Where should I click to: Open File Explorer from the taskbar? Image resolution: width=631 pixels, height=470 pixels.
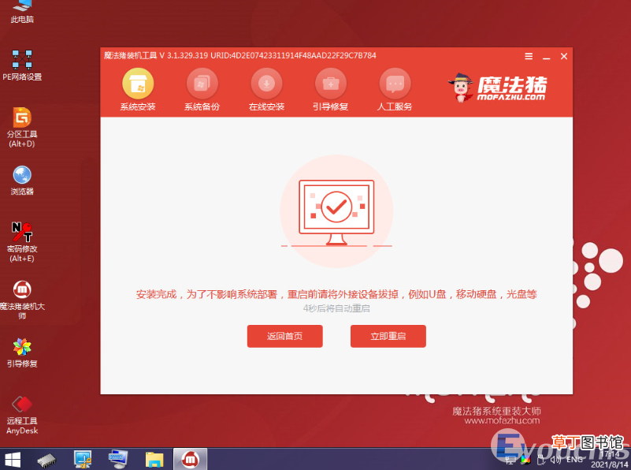[x=154, y=460]
